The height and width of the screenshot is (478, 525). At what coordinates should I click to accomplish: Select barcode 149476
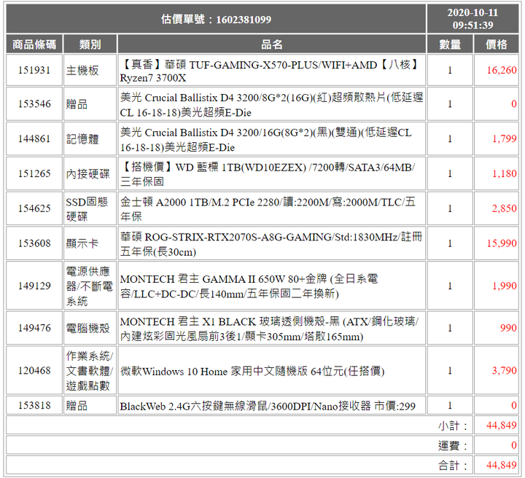click(34, 328)
